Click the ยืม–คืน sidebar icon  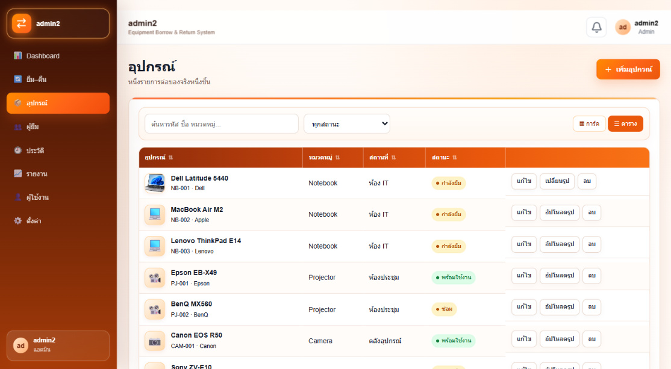click(17, 79)
